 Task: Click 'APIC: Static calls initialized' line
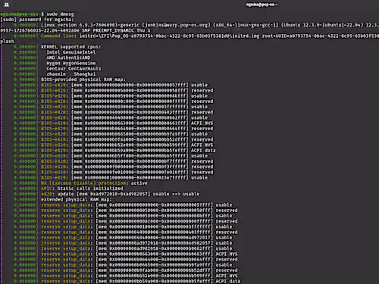[x=82, y=189]
